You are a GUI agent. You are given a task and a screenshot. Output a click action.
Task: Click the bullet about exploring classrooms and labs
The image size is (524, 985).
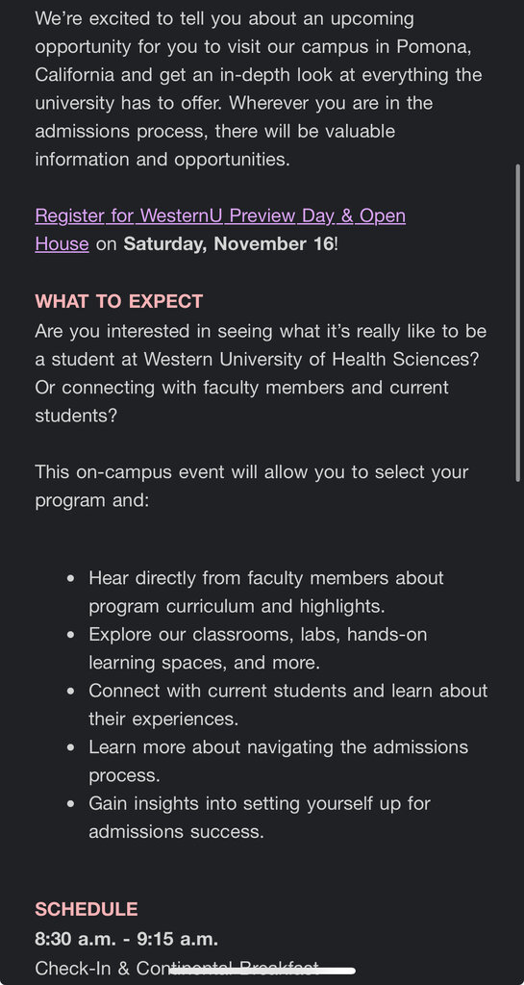(x=258, y=648)
